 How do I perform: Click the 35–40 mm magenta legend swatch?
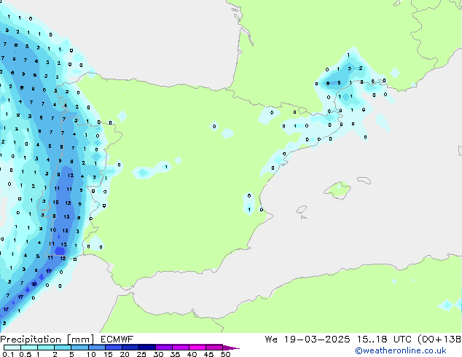point(180,348)
